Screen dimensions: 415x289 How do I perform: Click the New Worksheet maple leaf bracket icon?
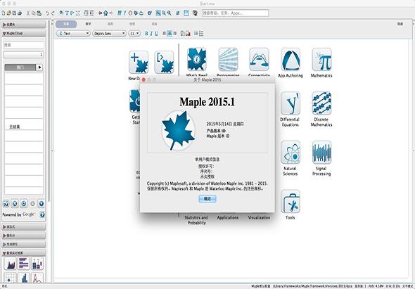coord(164,62)
